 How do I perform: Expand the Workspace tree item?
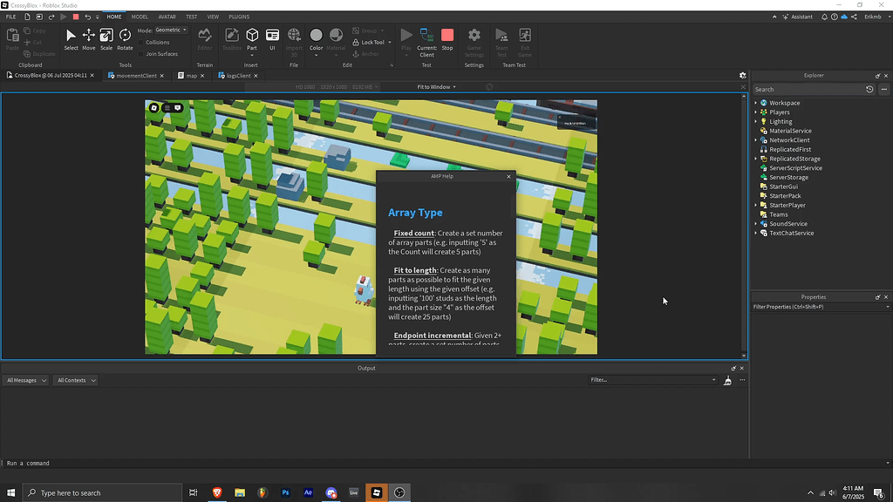click(x=755, y=102)
